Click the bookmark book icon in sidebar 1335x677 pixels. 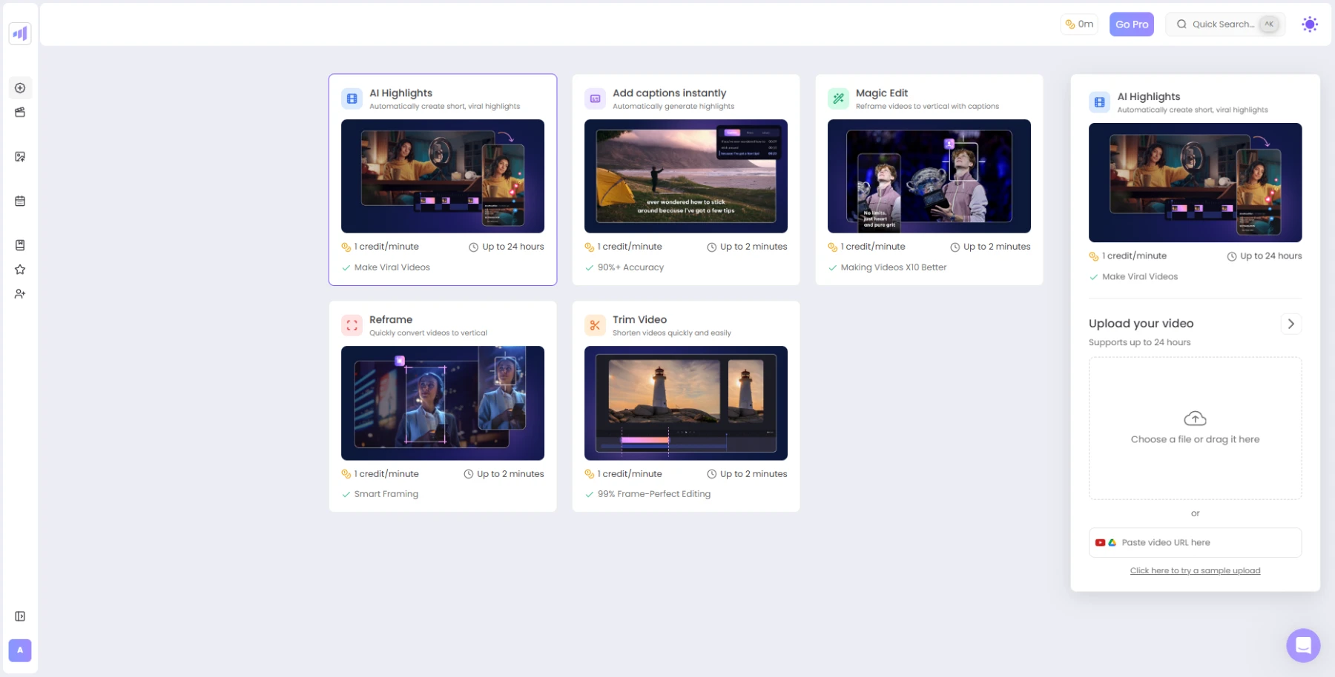click(20, 245)
